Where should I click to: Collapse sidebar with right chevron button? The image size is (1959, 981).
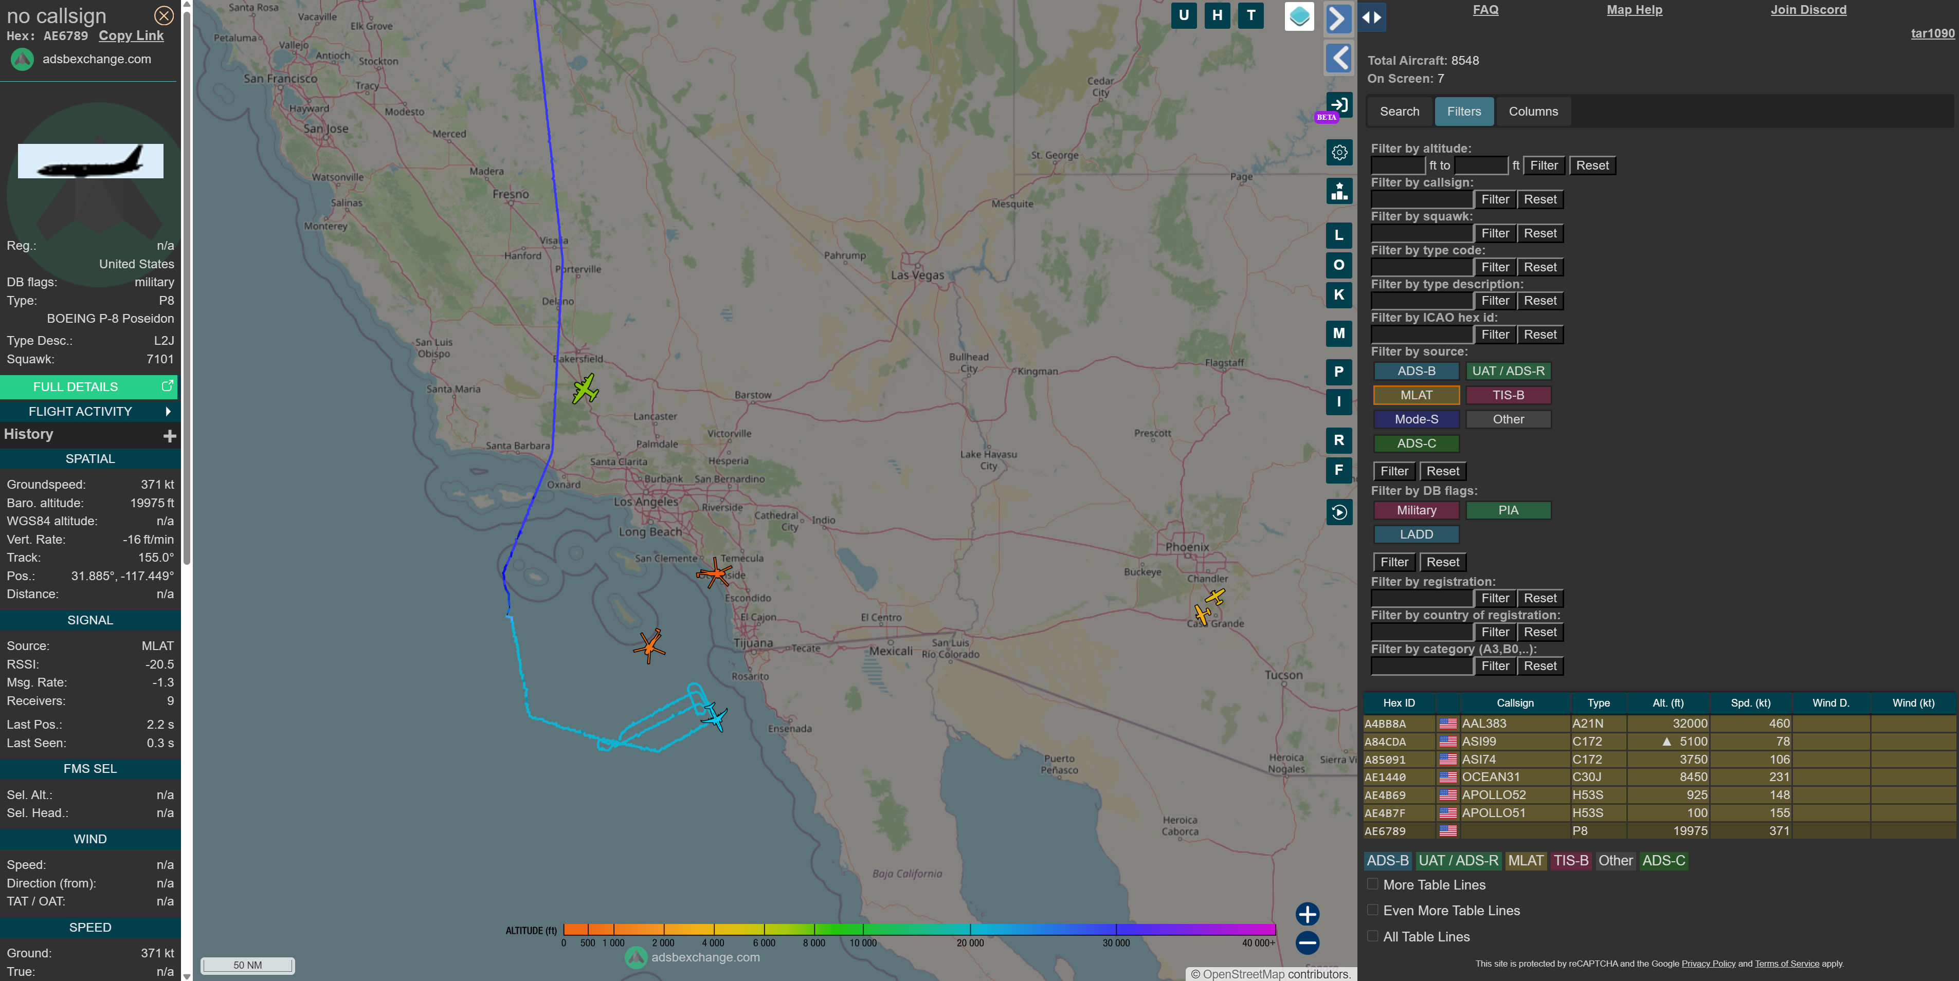point(1338,18)
